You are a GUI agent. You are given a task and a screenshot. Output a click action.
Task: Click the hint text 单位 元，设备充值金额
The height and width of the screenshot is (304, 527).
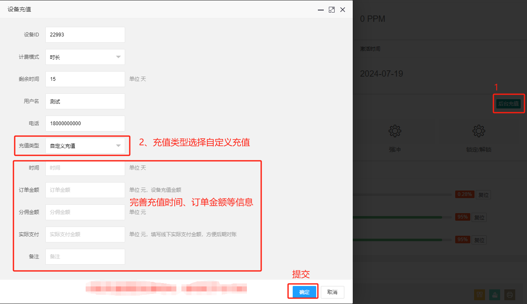[155, 190]
